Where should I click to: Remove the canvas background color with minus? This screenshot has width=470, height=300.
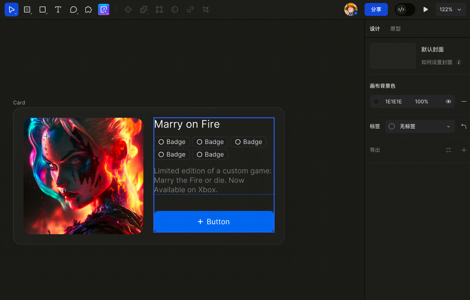464,102
